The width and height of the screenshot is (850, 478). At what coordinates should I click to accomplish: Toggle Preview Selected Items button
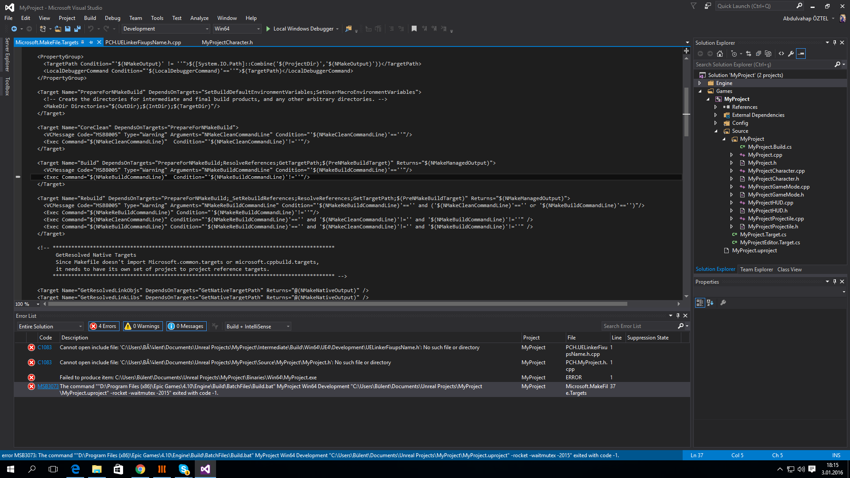pos(801,54)
